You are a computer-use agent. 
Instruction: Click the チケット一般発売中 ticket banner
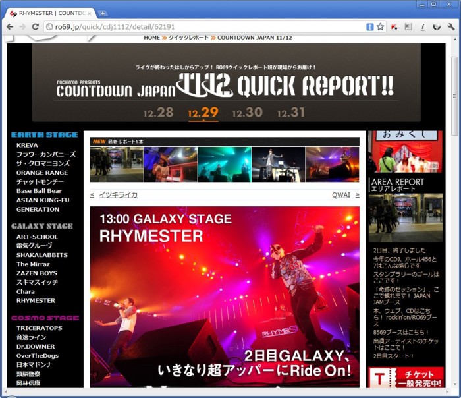coord(406,378)
